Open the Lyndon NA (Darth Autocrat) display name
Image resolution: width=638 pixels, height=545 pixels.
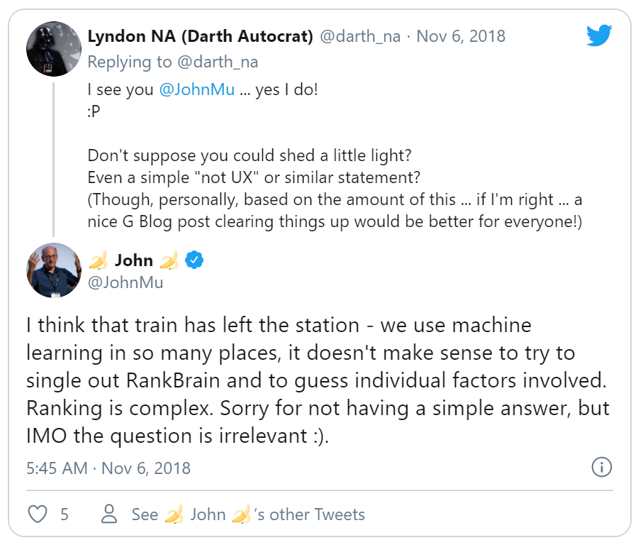tap(200, 36)
